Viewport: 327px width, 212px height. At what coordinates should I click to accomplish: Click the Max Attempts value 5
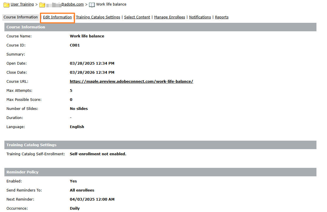click(71, 91)
